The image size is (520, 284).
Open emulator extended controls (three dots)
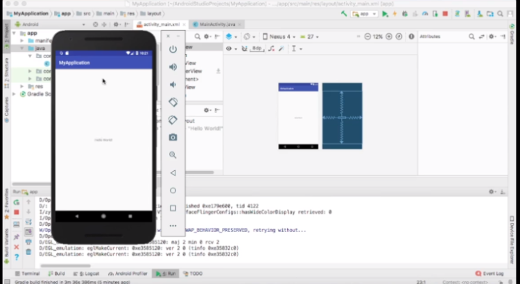coord(173,226)
